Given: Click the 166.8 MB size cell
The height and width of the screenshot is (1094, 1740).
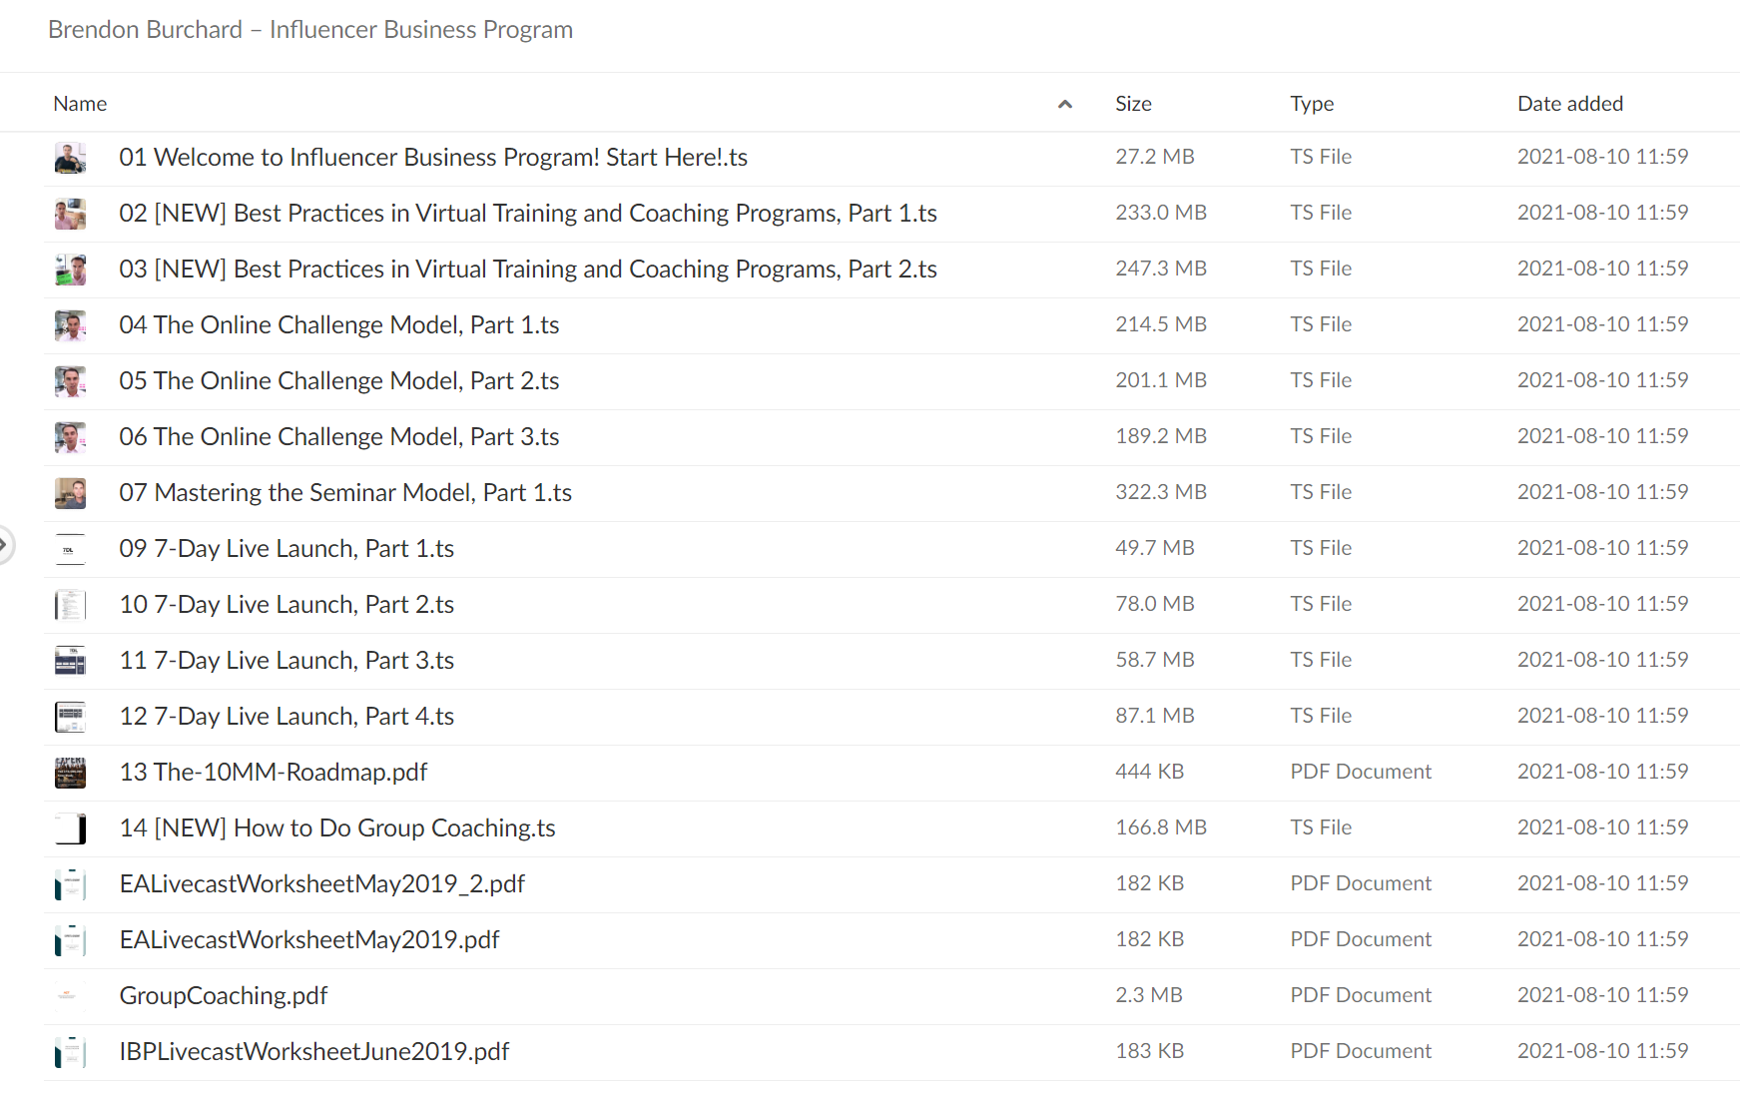Looking at the screenshot, I should pyautogui.click(x=1161, y=827).
